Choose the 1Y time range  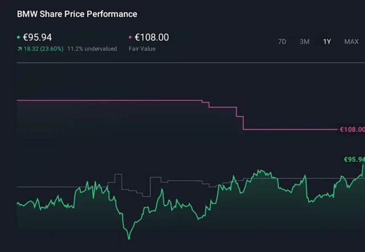[327, 42]
